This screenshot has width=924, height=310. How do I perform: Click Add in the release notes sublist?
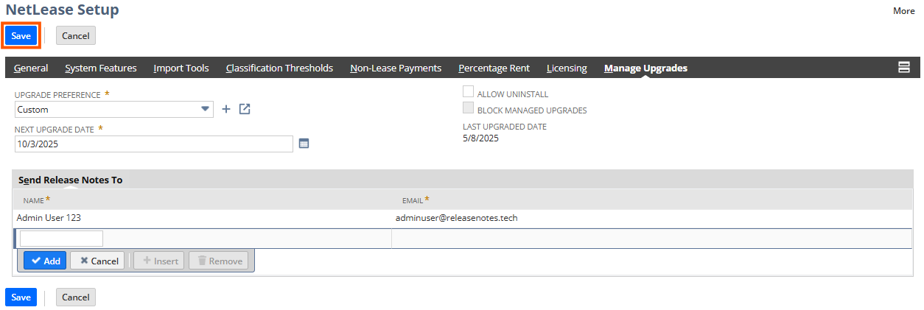[45, 261]
